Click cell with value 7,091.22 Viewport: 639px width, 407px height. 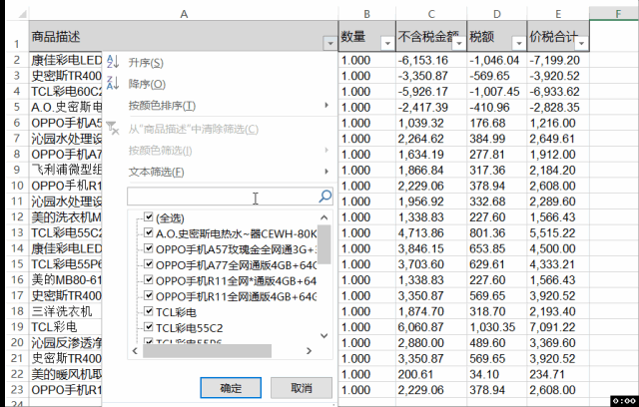click(x=558, y=327)
